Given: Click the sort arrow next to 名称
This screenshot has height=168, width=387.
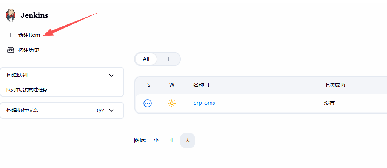Looking at the screenshot, I should pyautogui.click(x=208, y=85).
